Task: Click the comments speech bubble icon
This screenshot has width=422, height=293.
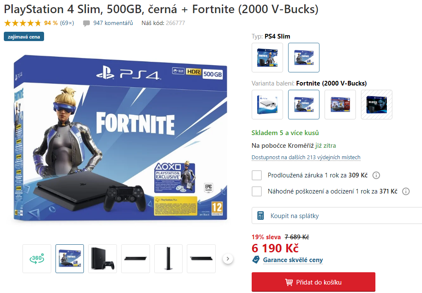Action: (x=86, y=23)
